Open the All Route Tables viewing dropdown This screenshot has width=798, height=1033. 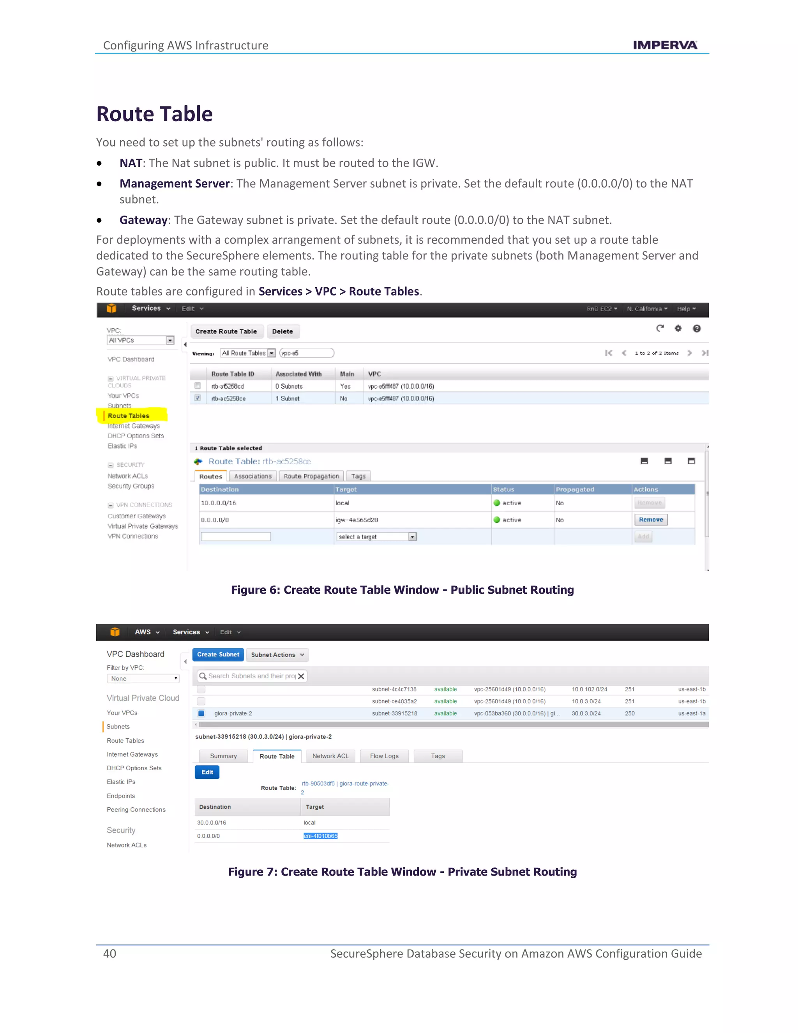[248, 353]
